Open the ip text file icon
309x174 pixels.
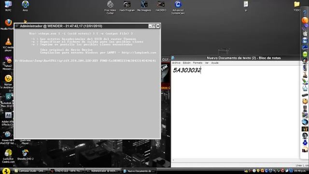point(246,6)
